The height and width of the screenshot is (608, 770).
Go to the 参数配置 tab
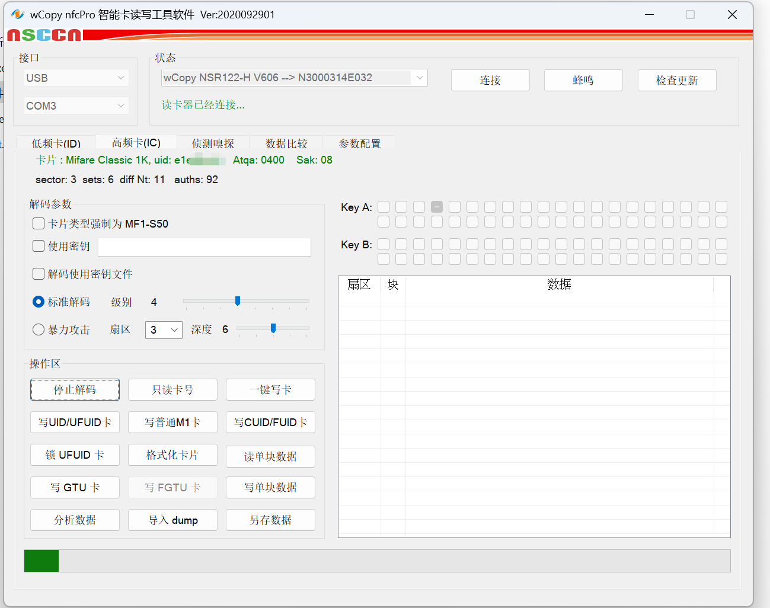point(359,143)
